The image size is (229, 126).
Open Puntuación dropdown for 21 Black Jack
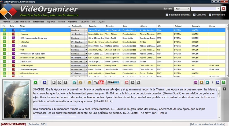pos(86,62)
